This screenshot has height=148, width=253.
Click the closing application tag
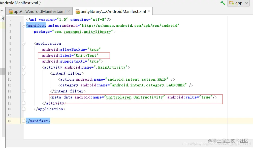coord(50,109)
